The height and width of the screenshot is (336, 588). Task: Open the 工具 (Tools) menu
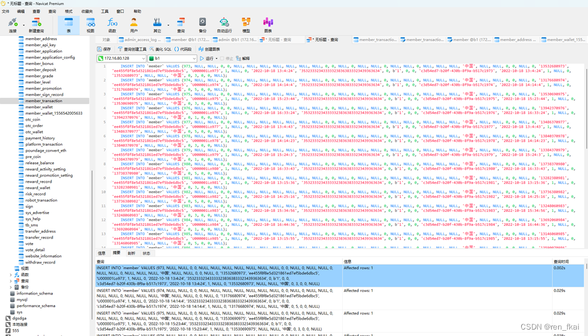(x=105, y=11)
